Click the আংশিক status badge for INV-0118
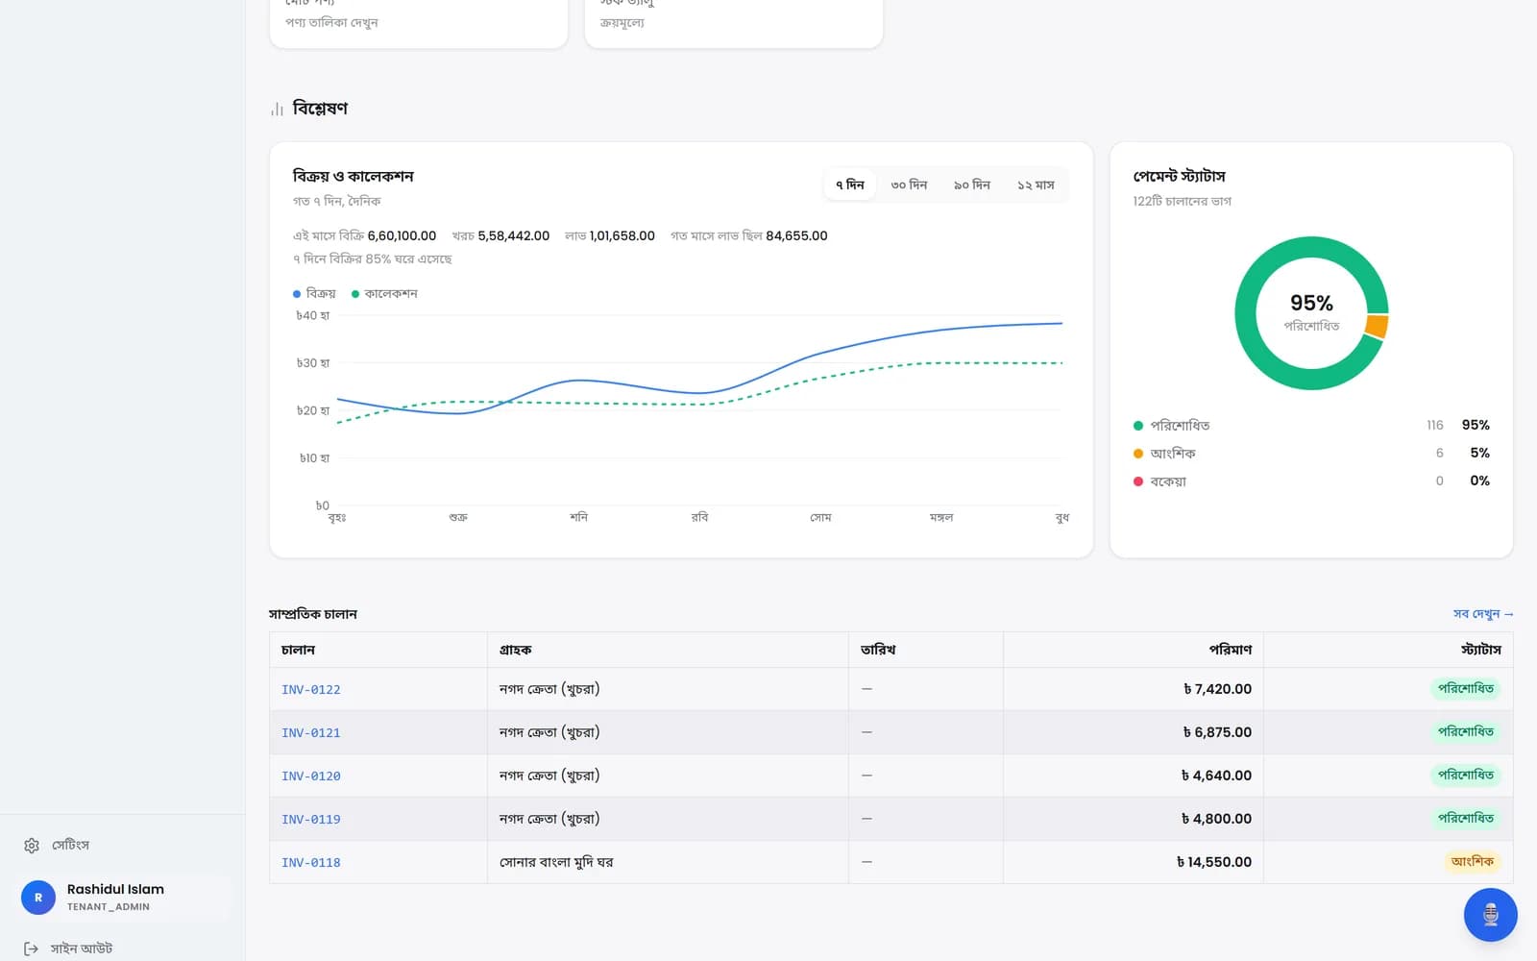Image resolution: width=1537 pixels, height=961 pixels. [1473, 862]
